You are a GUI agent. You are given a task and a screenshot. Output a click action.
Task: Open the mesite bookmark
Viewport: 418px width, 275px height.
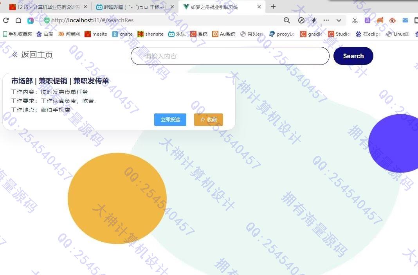(x=96, y=34)
